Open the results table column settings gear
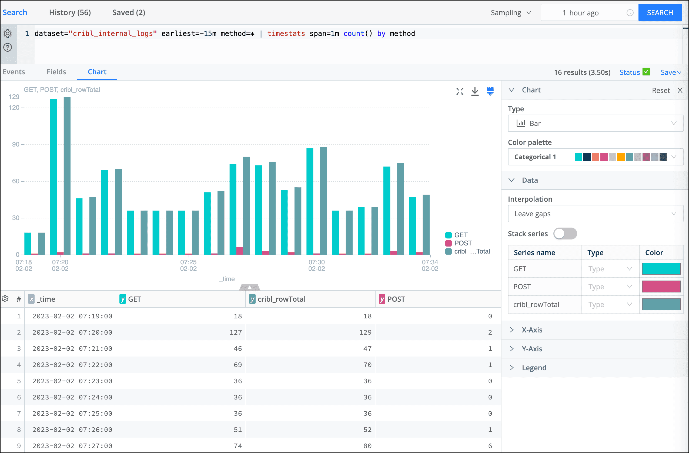This screenshot has height=453, width=689. click(5, 299)
